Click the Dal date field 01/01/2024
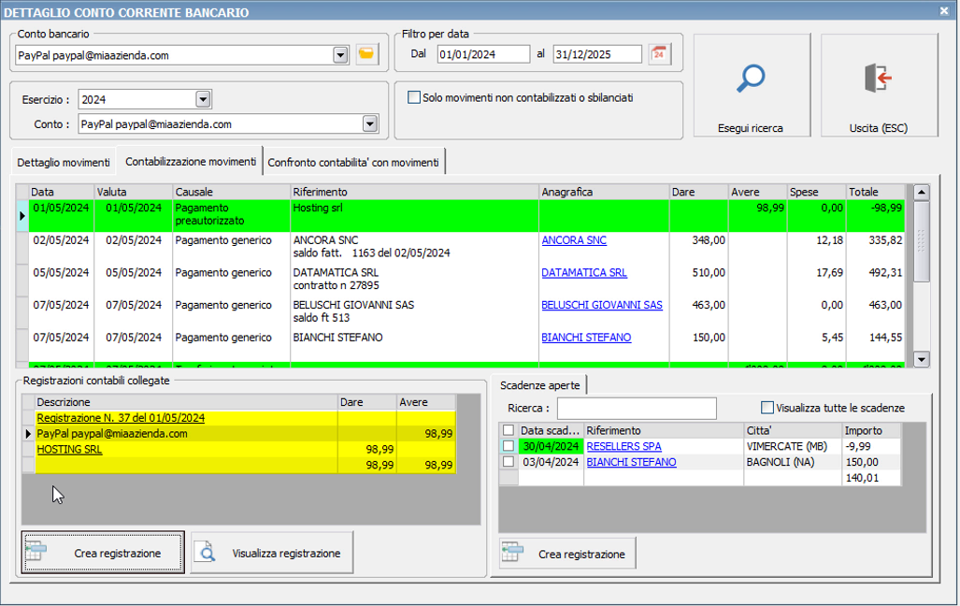 483,54
